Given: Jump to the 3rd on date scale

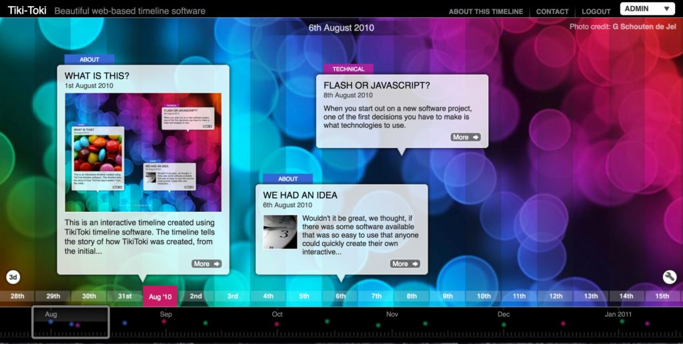Looking at the screenshot, I should coord(232,296).
